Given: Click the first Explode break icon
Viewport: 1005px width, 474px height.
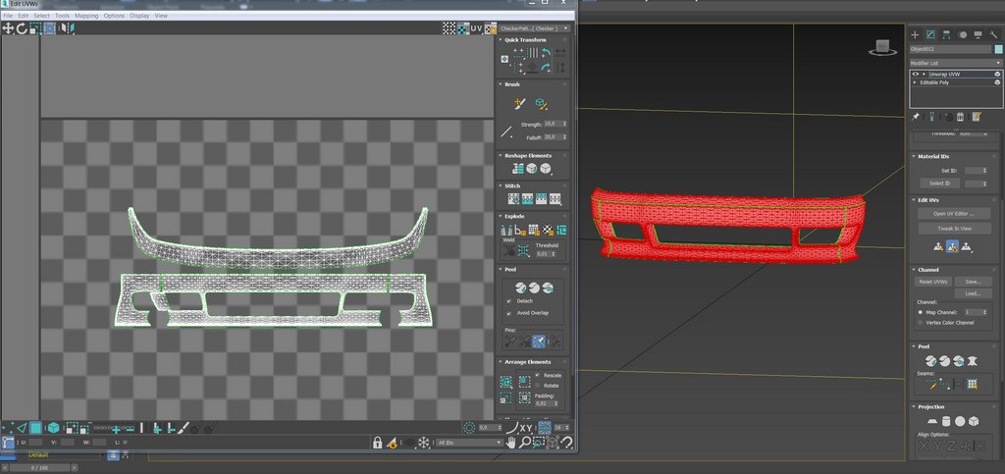Looking at the screenshot, I should [x=505, y=230].
